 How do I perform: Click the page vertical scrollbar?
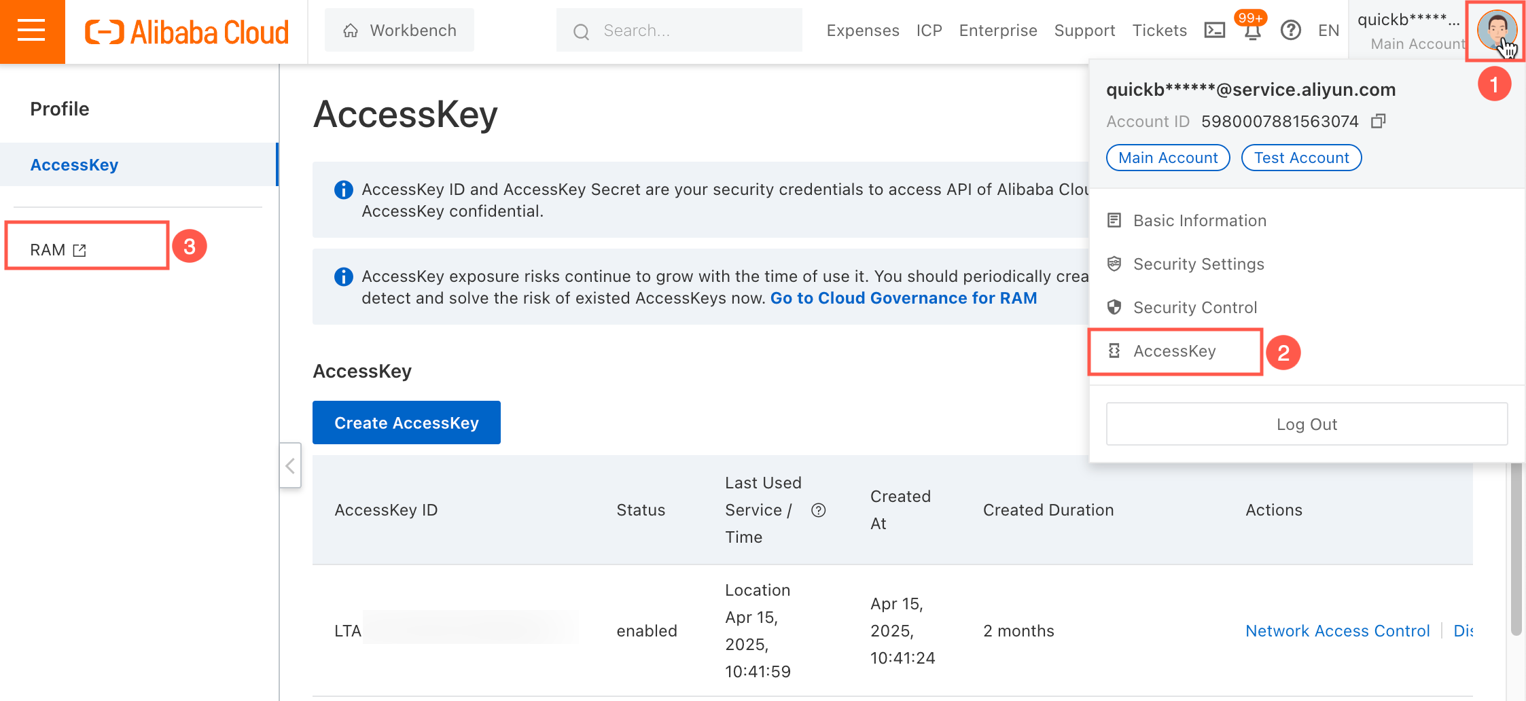tap(1516, 549)
